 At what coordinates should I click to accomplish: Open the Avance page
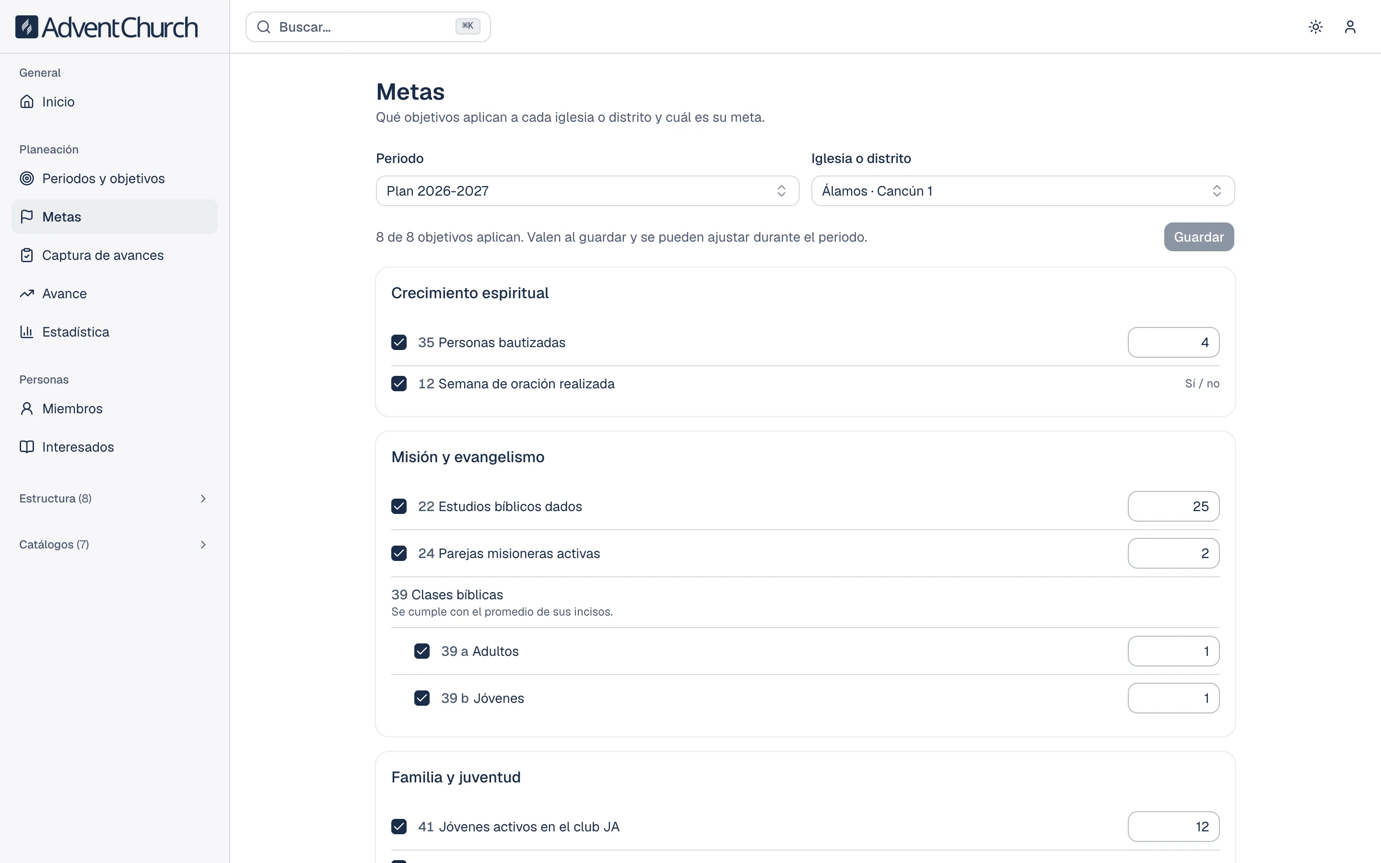point(114,293)
